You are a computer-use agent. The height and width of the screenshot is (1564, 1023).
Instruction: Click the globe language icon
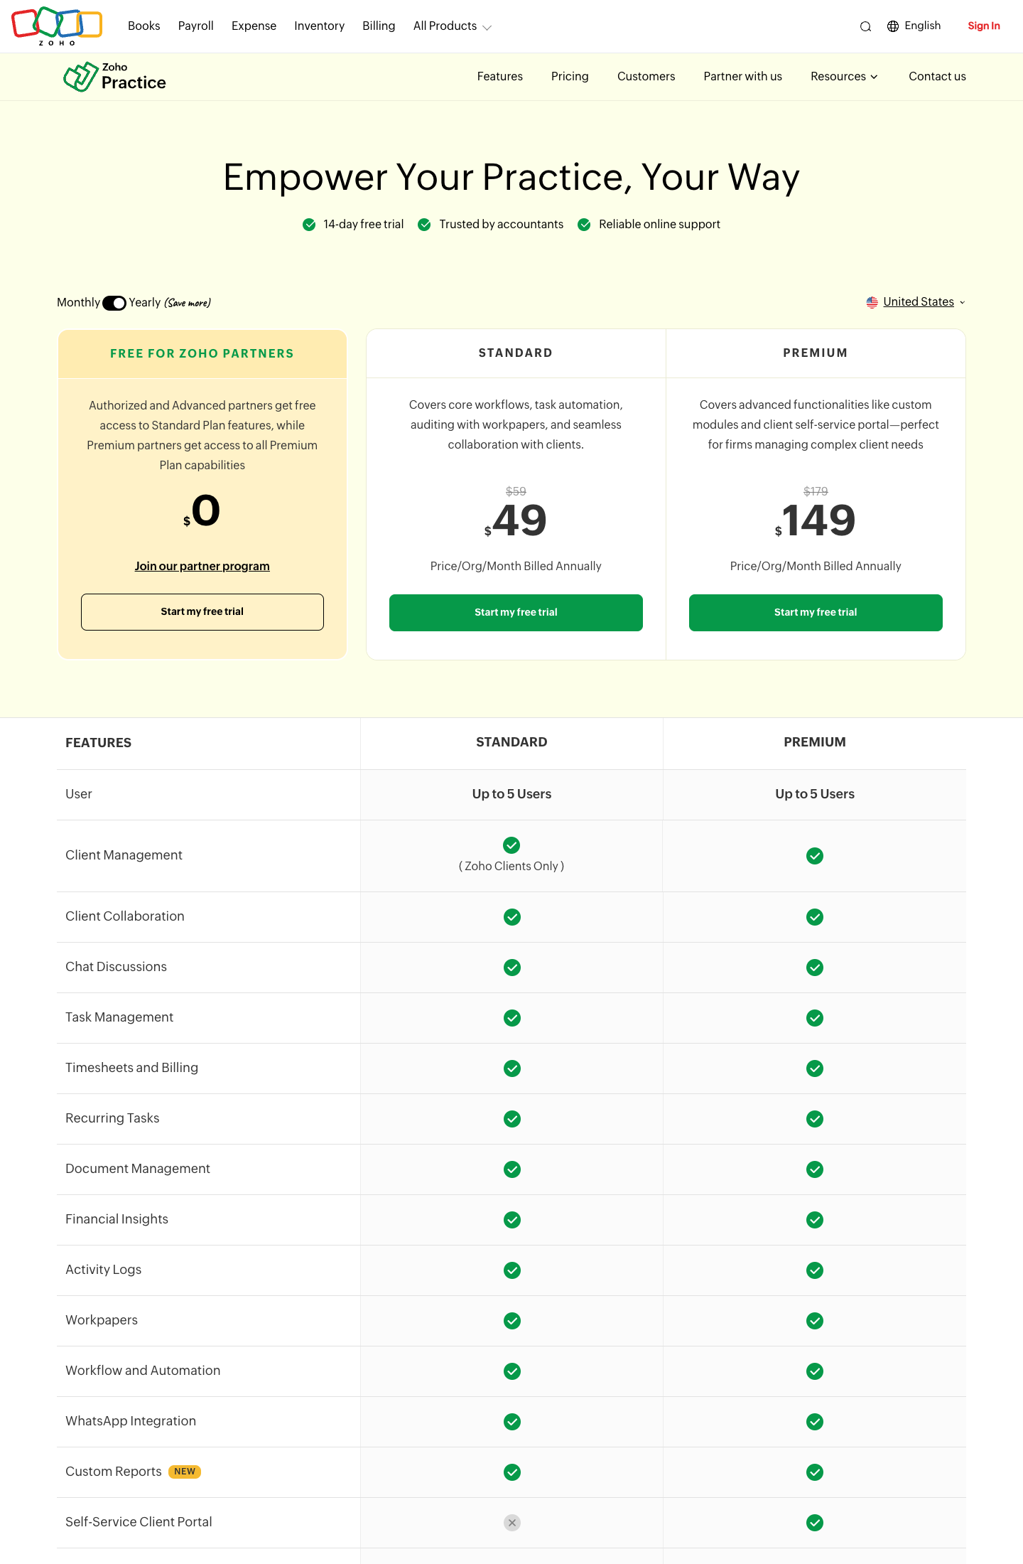tap(893, 26)
